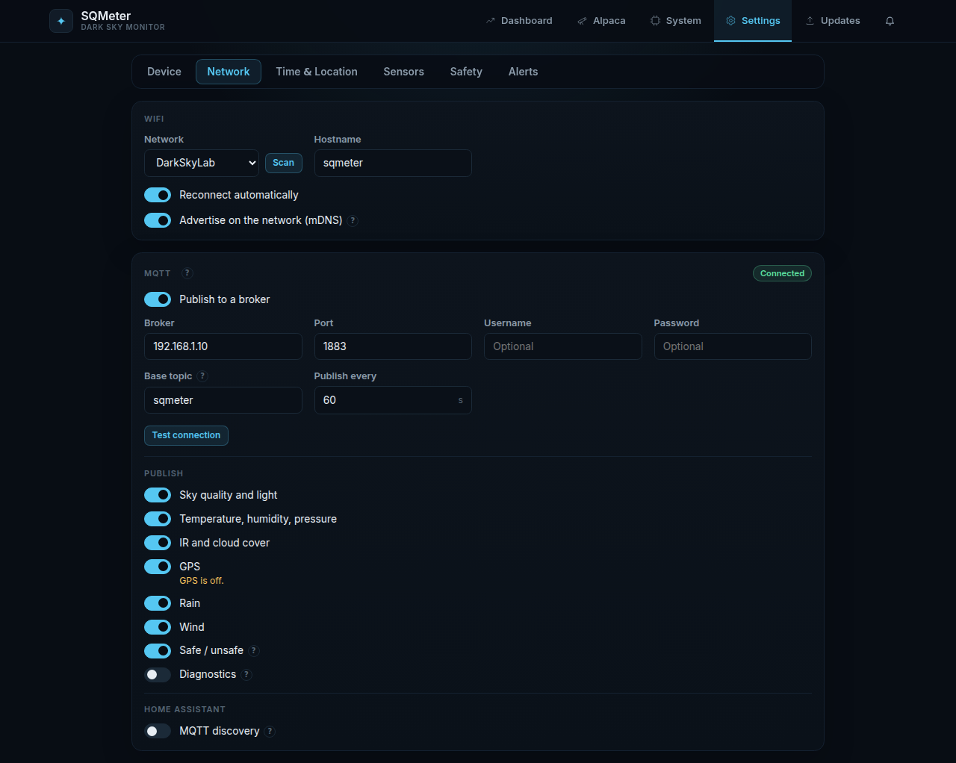Open the WiFi Network dropdown

tap(202, 163)
